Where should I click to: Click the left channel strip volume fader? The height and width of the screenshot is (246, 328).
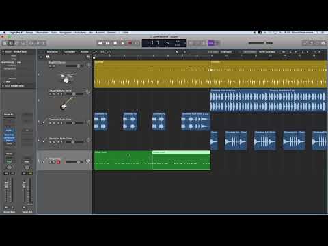pyautogui.click(x=7, y=185)
